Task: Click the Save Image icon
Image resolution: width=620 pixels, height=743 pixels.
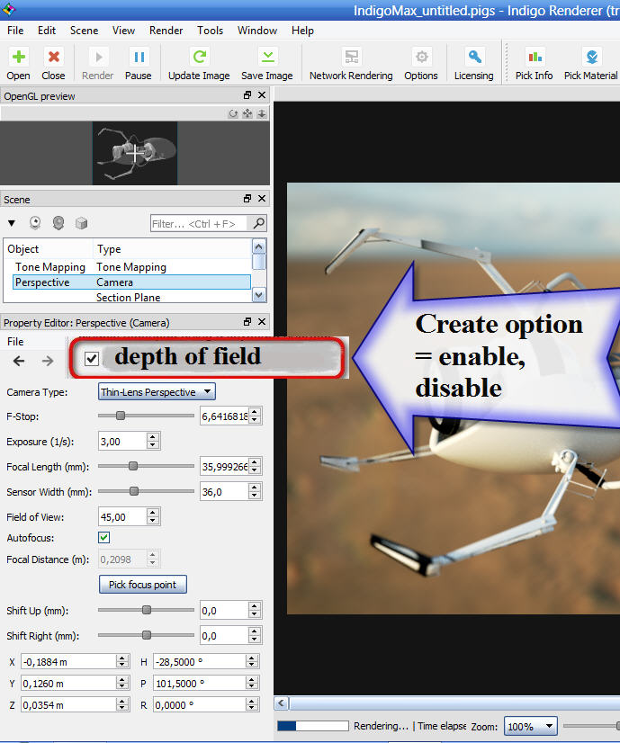Action: click(x=266, y=57)
